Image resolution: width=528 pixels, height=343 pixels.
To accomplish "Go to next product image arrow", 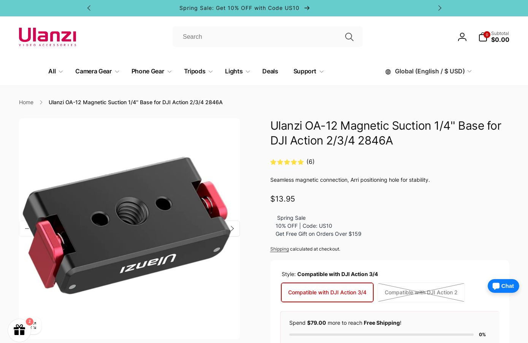I will tap(232, 229).
